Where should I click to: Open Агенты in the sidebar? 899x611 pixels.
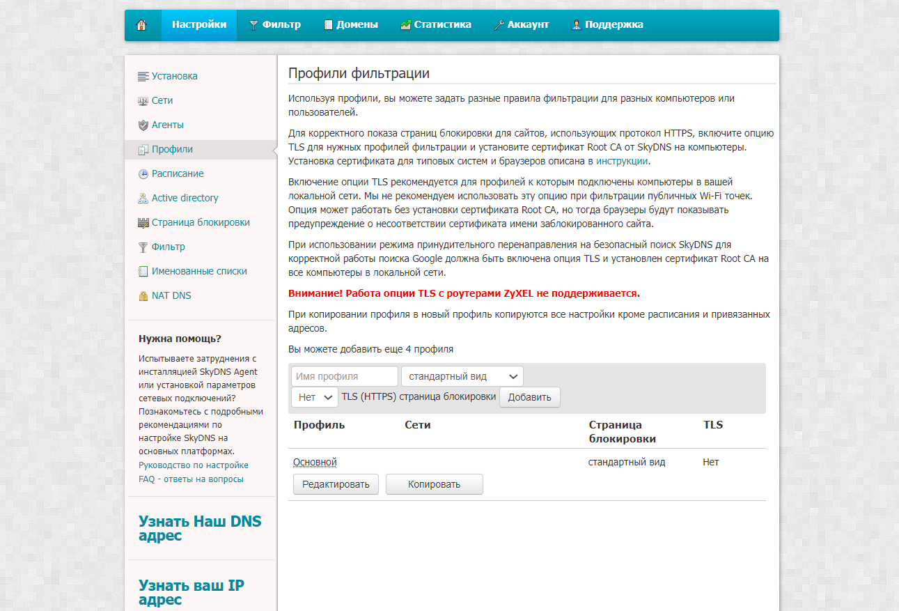pyautogui.click(x=168, y=125)
